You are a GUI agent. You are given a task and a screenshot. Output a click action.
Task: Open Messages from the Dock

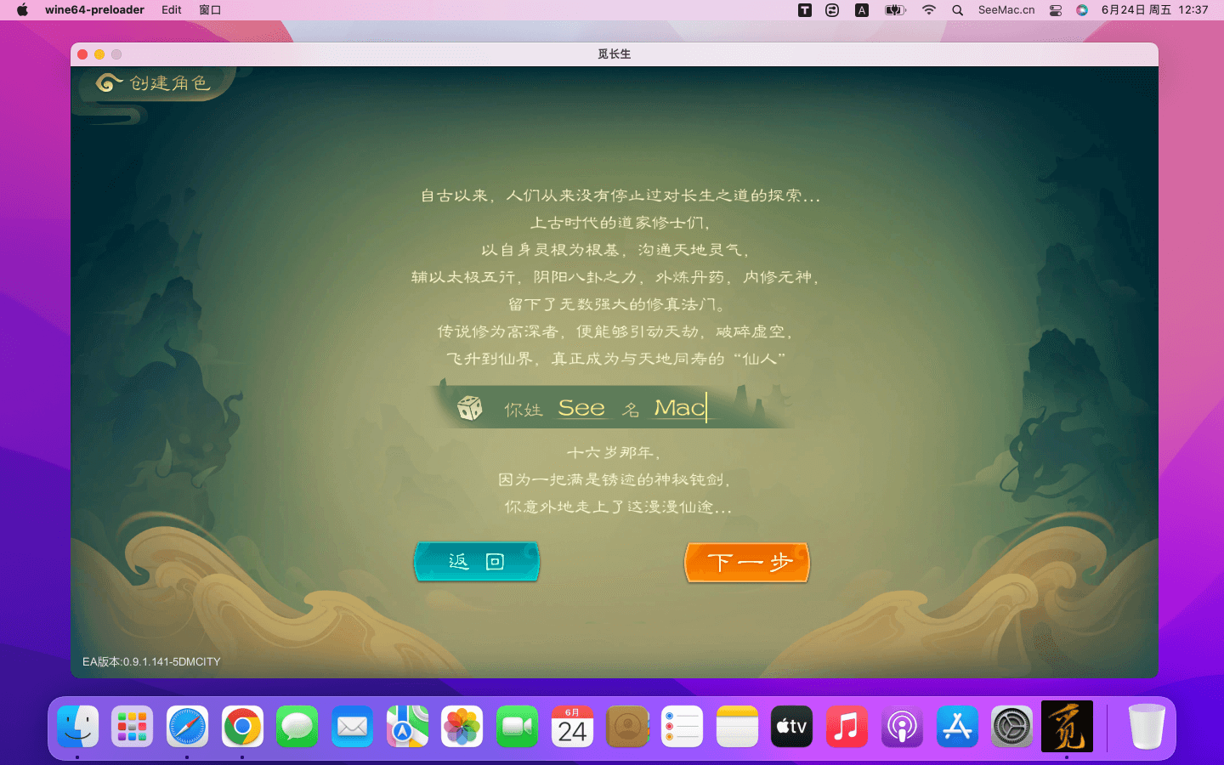pyautogui.click(x=297, y=727)
